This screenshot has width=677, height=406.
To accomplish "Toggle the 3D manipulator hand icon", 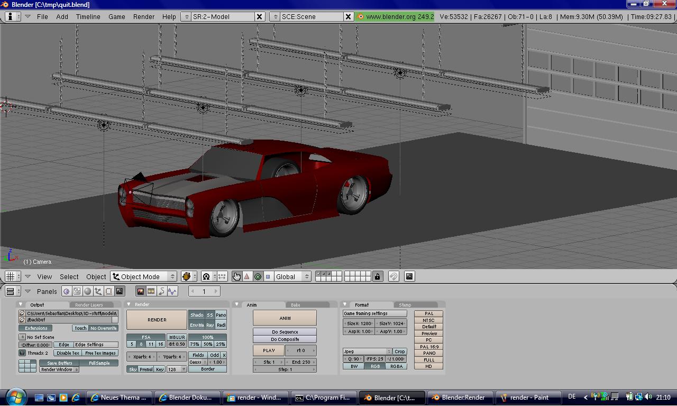I will tap(236, 276).
